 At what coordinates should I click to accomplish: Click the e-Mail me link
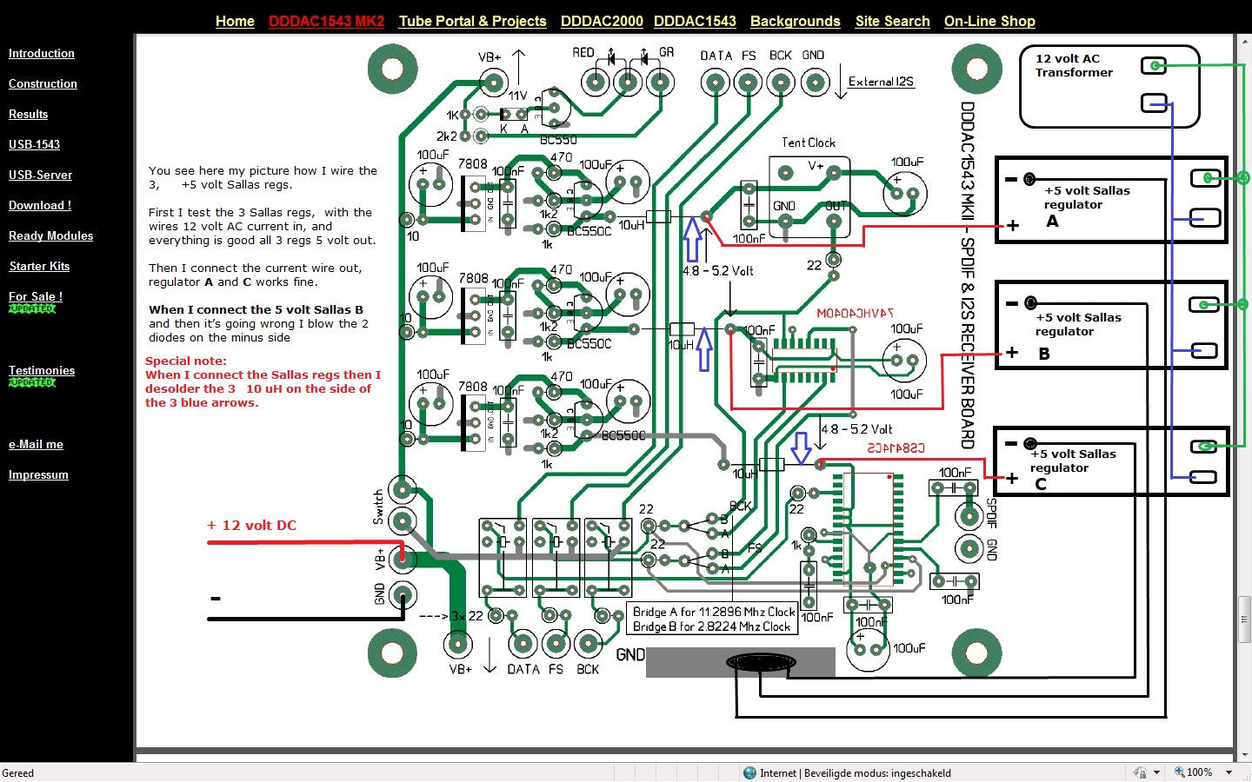coord(36,444)
